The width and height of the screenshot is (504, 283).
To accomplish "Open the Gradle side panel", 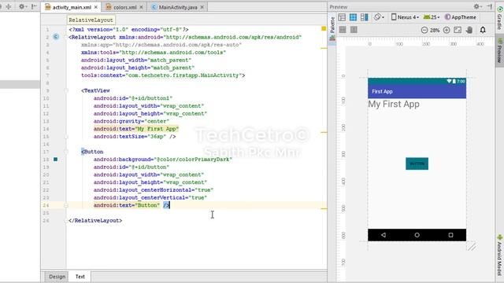I will tap(500, 17).
